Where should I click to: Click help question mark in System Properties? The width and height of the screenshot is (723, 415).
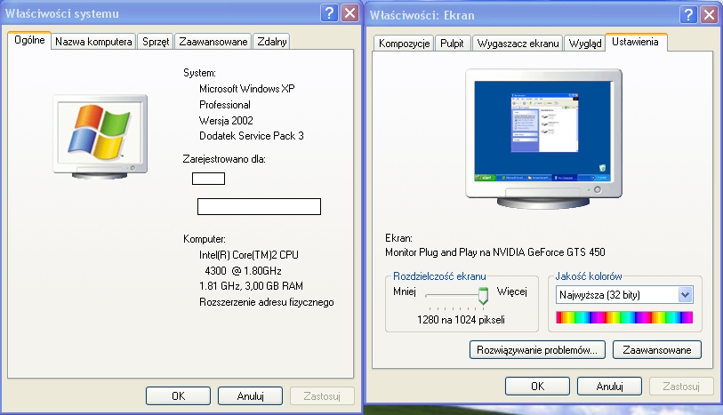click(x=329, y=13)
